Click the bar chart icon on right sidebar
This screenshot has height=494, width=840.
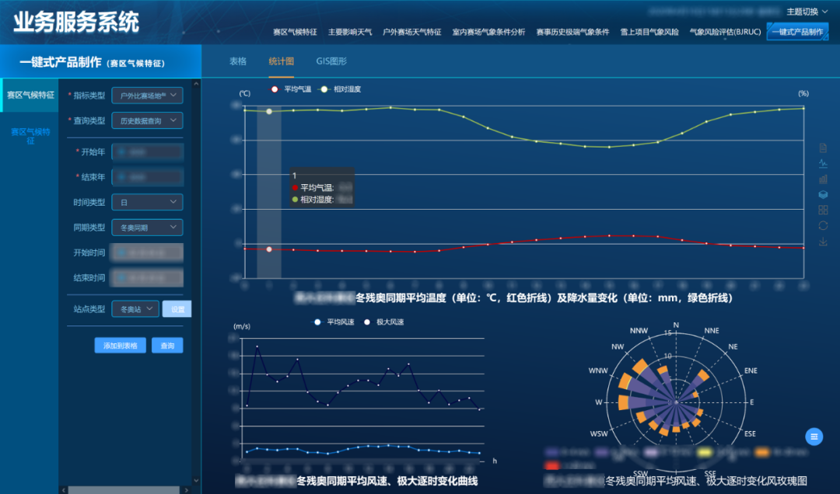pos(823,179)
